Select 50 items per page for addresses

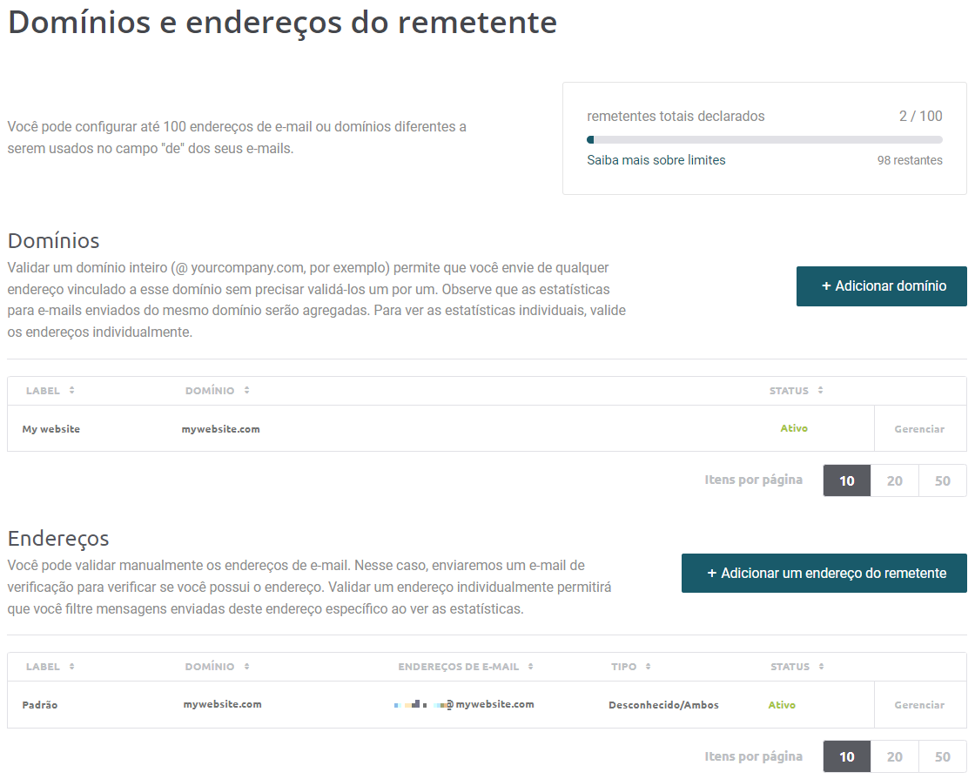pyautogui.click(x=943, y=756)
